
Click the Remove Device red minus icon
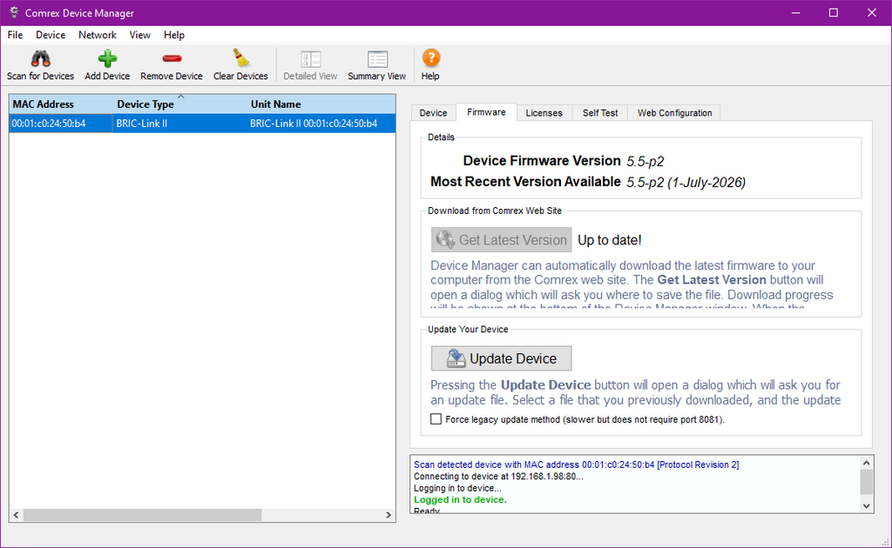[172, 58]
